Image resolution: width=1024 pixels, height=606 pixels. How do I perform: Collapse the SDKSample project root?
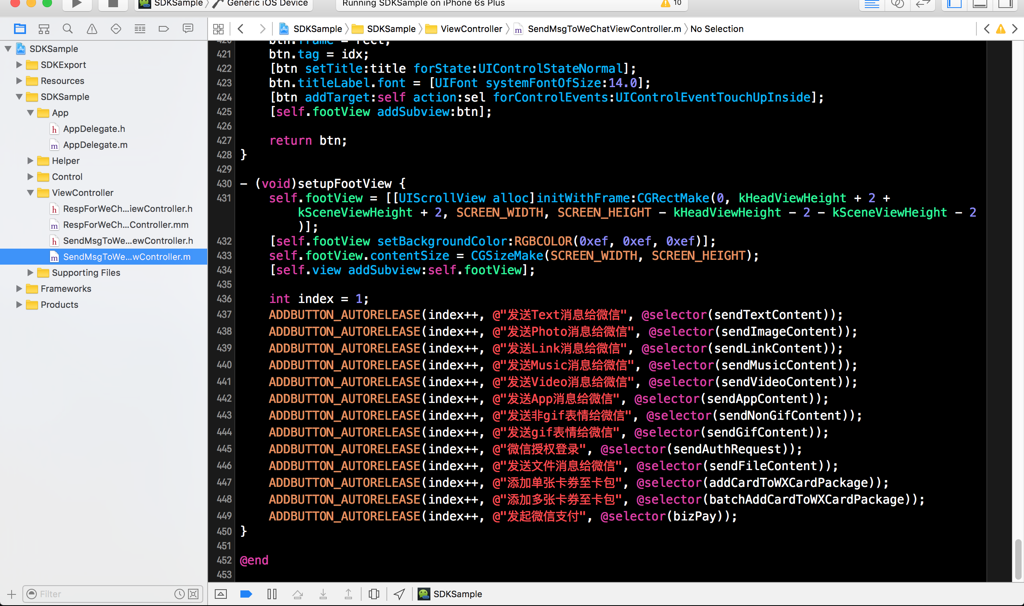point(8,49)
